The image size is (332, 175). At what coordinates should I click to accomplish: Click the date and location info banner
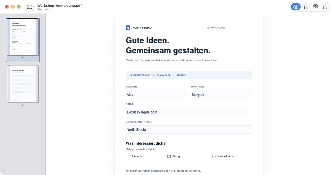(x=189, y=75)
